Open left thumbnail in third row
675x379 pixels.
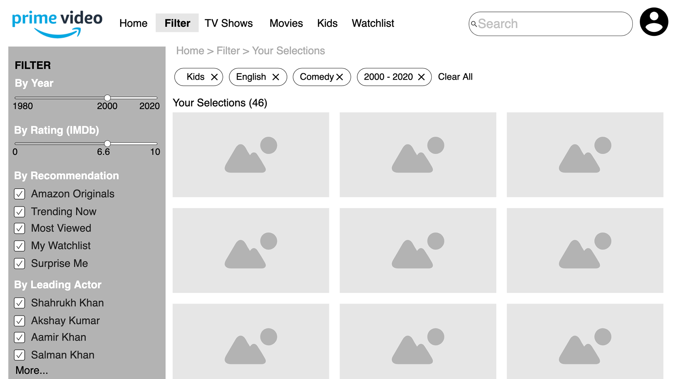(x=251, y=341)
